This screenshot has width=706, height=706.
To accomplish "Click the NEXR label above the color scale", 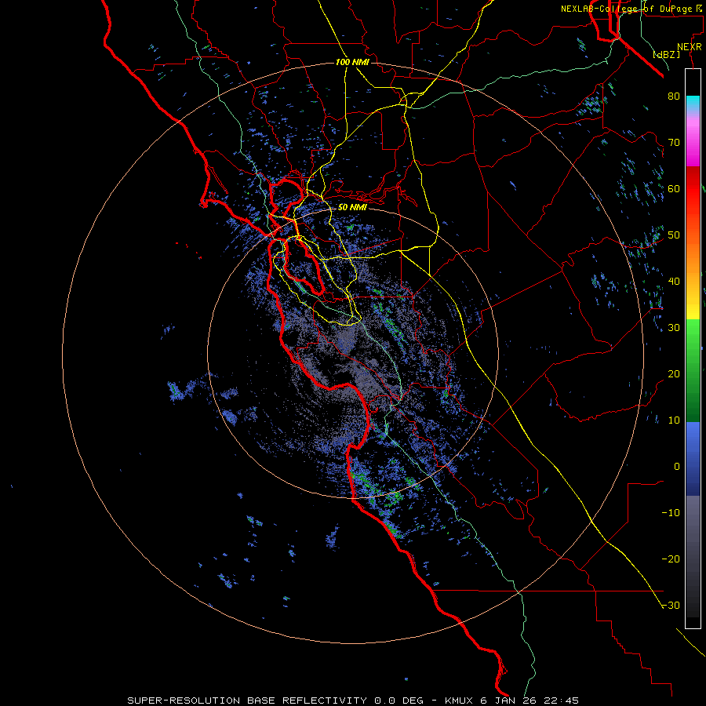I will click(x=689, y=47).
